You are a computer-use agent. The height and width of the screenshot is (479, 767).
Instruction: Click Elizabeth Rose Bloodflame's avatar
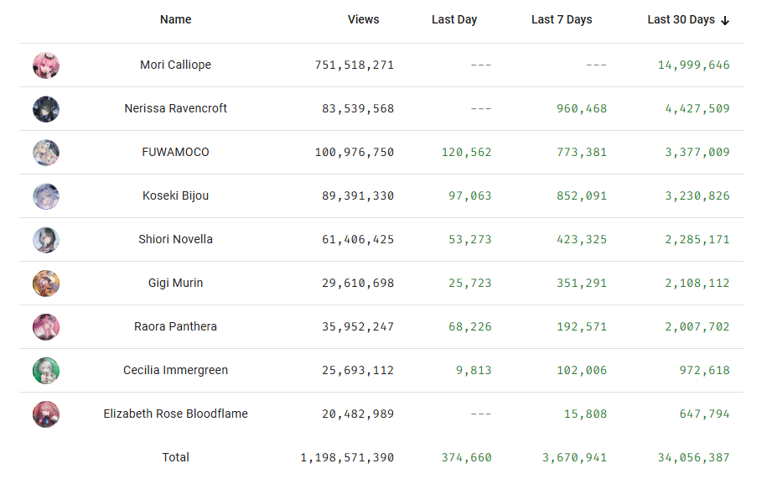[46, 414]
